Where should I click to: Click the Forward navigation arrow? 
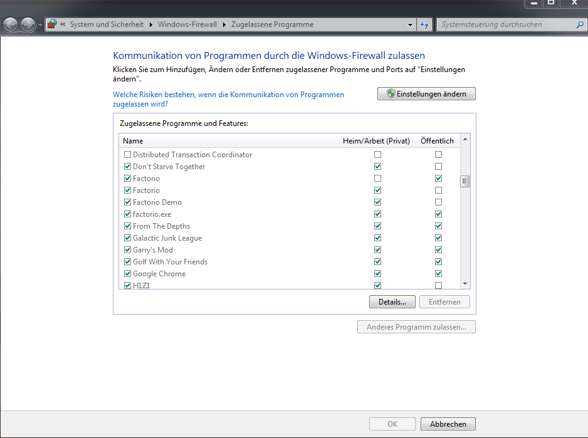point(28,24)
